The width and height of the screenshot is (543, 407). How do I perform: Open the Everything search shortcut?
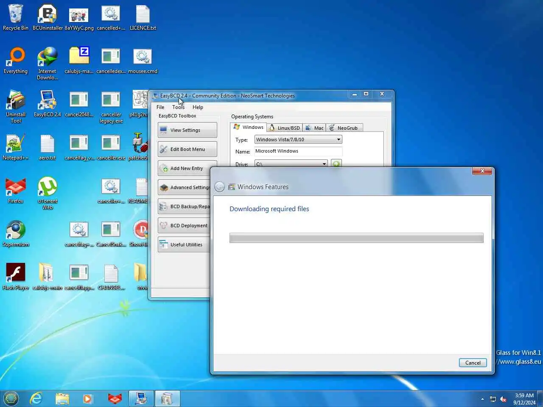(16, 61)
